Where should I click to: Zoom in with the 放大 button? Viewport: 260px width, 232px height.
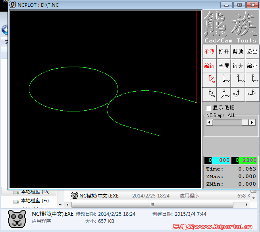[x=238, y=66]
